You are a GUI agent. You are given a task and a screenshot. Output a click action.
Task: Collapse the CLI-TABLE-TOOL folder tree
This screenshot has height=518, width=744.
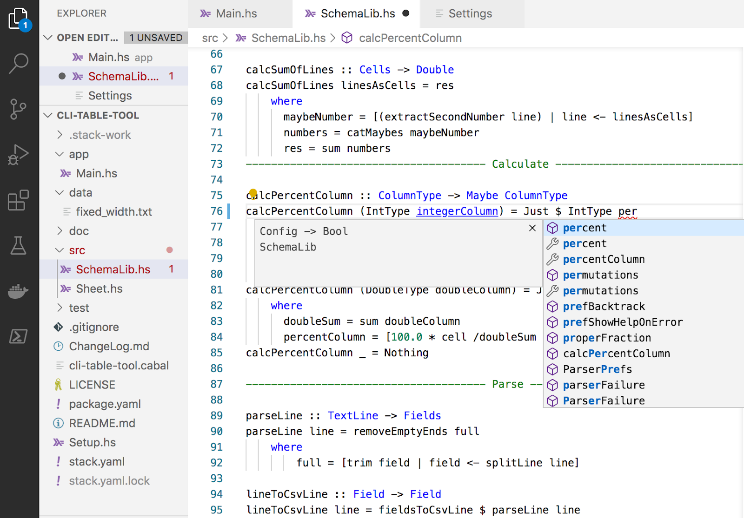click(48, 115)
